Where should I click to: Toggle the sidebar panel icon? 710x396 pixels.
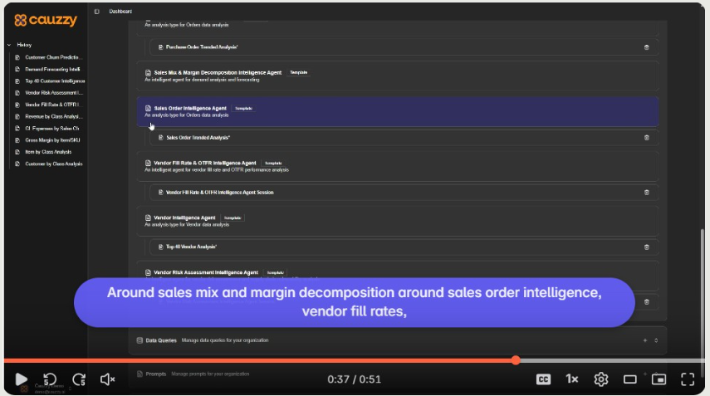point(96,12)
